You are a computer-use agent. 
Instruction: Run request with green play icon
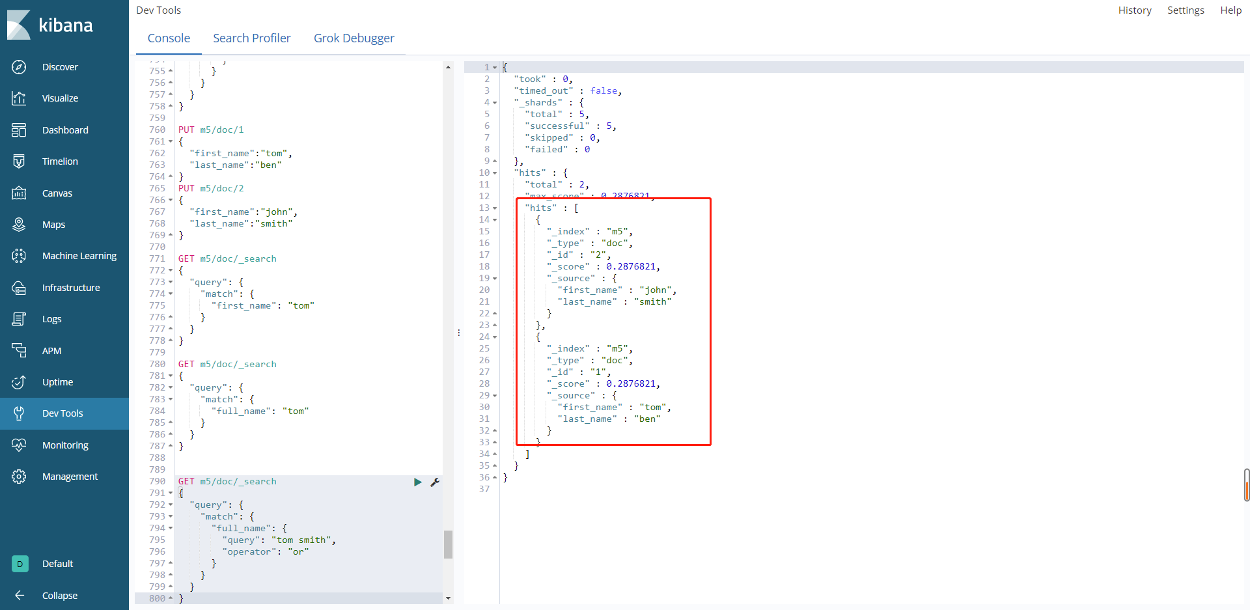click(x=418, y=482)
